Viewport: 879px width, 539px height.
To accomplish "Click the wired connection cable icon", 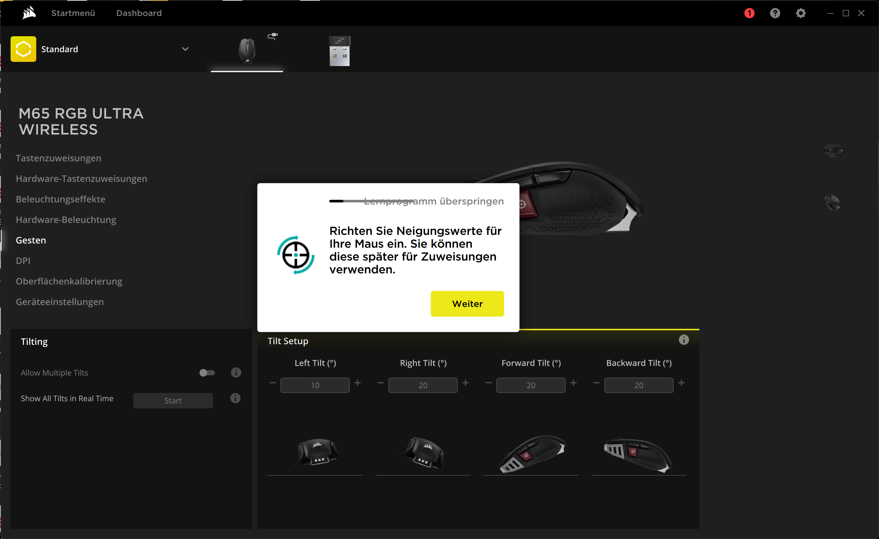I will point(273,36).
